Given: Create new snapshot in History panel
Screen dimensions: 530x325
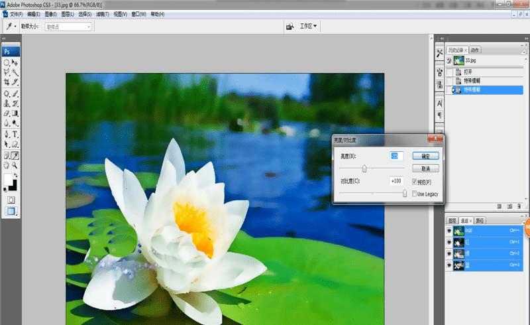Looking at the screenshot, I should click(x=509, y=206).
